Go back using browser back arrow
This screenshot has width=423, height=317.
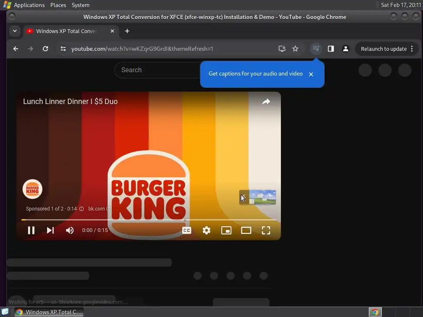tap(16, 49)
